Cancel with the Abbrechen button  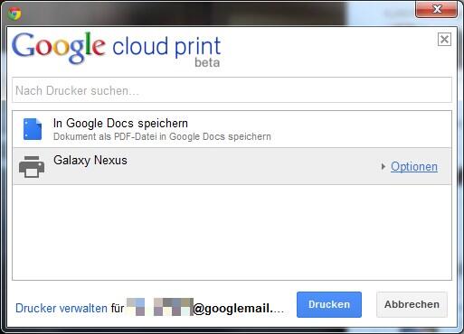[412, 304]
